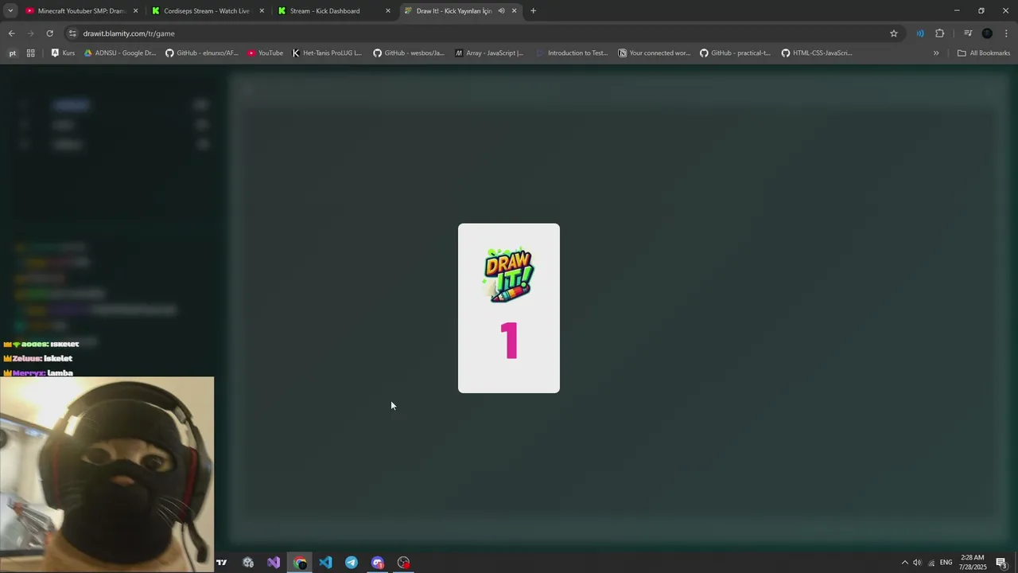
Task: Open Visual Studio Code from taskbar
Action: click(325, 563)
